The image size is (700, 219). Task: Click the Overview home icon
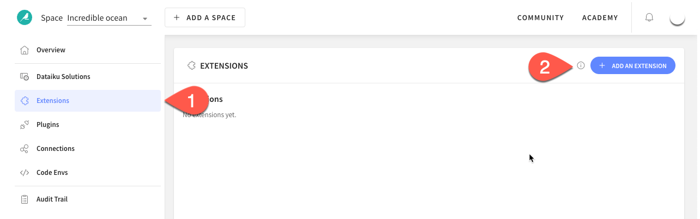(24, 50)
